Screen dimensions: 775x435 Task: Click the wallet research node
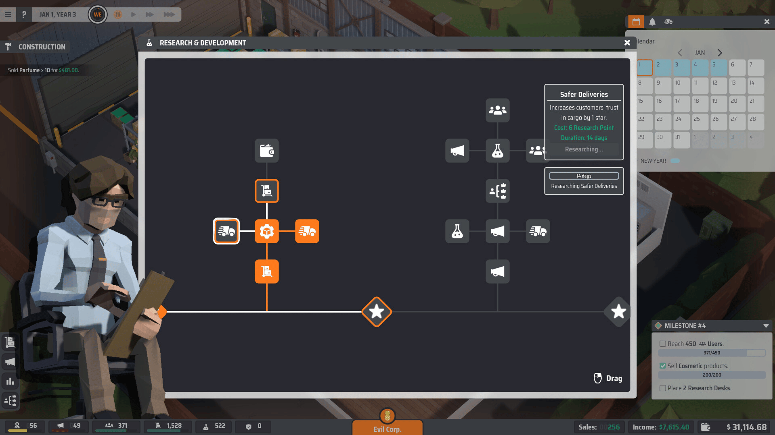coord(266,151)
